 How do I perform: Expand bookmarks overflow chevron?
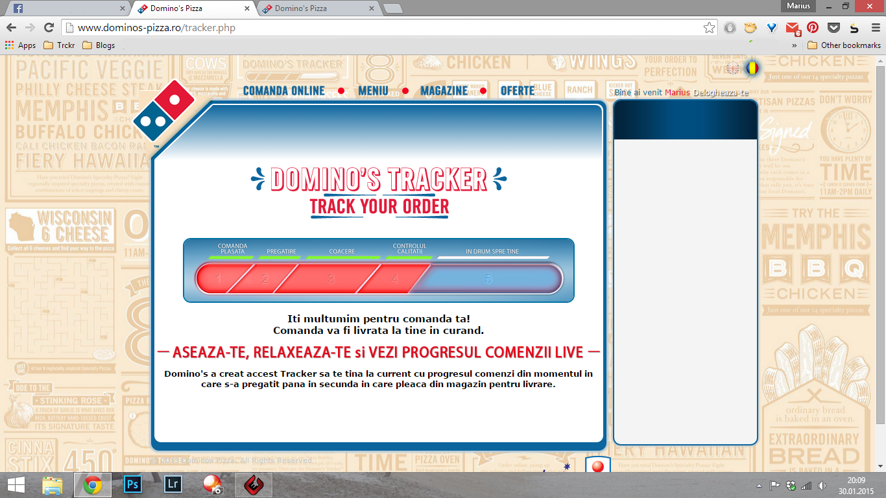click(795, 45)
